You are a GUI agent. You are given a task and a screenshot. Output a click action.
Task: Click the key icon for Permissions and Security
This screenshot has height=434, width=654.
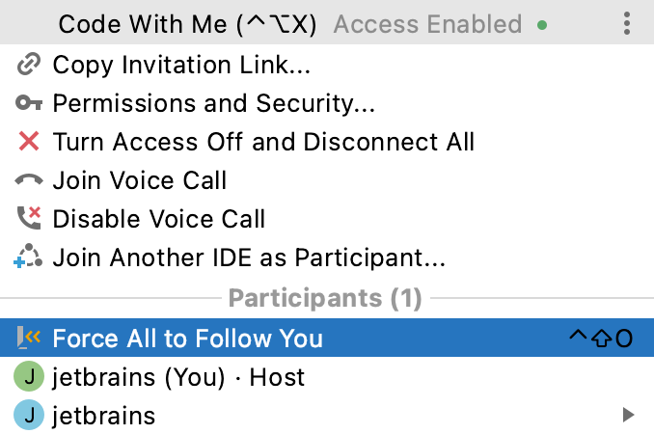pos(29,103)
